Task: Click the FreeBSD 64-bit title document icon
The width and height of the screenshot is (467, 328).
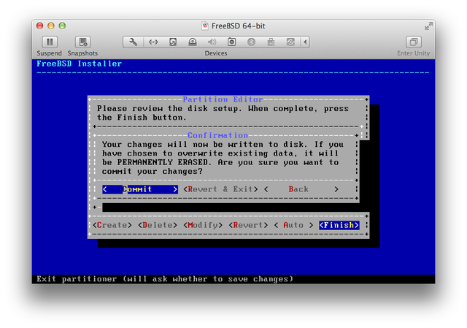Action: 205,26
